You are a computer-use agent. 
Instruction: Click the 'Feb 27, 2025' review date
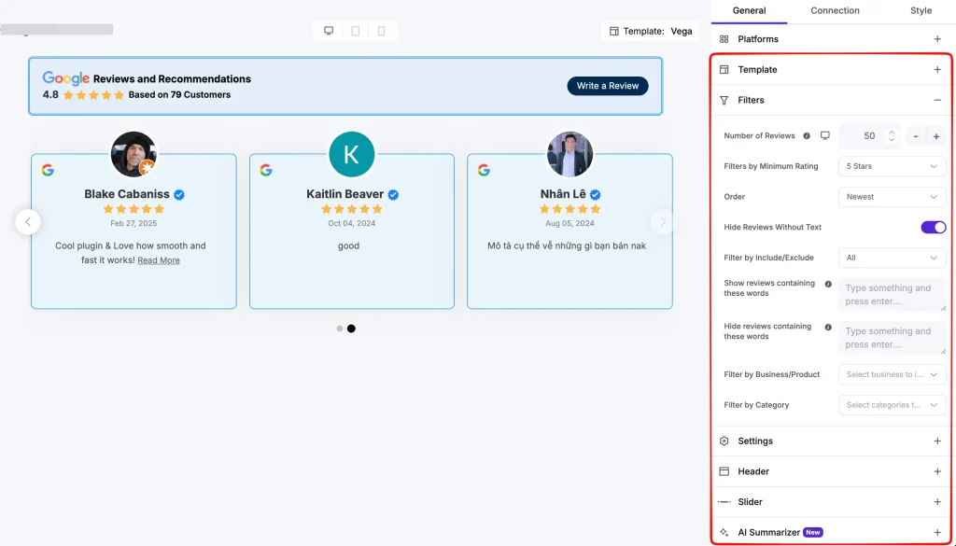point(134,224)
